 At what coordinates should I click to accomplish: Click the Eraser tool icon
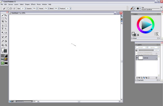[6, 37]
